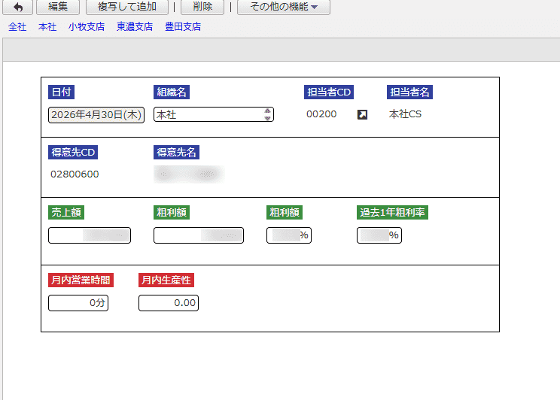Viewport: 560px width, 400px height.
Task: Click the 月内営業時間 label
Action: click(x=81, y=280)
